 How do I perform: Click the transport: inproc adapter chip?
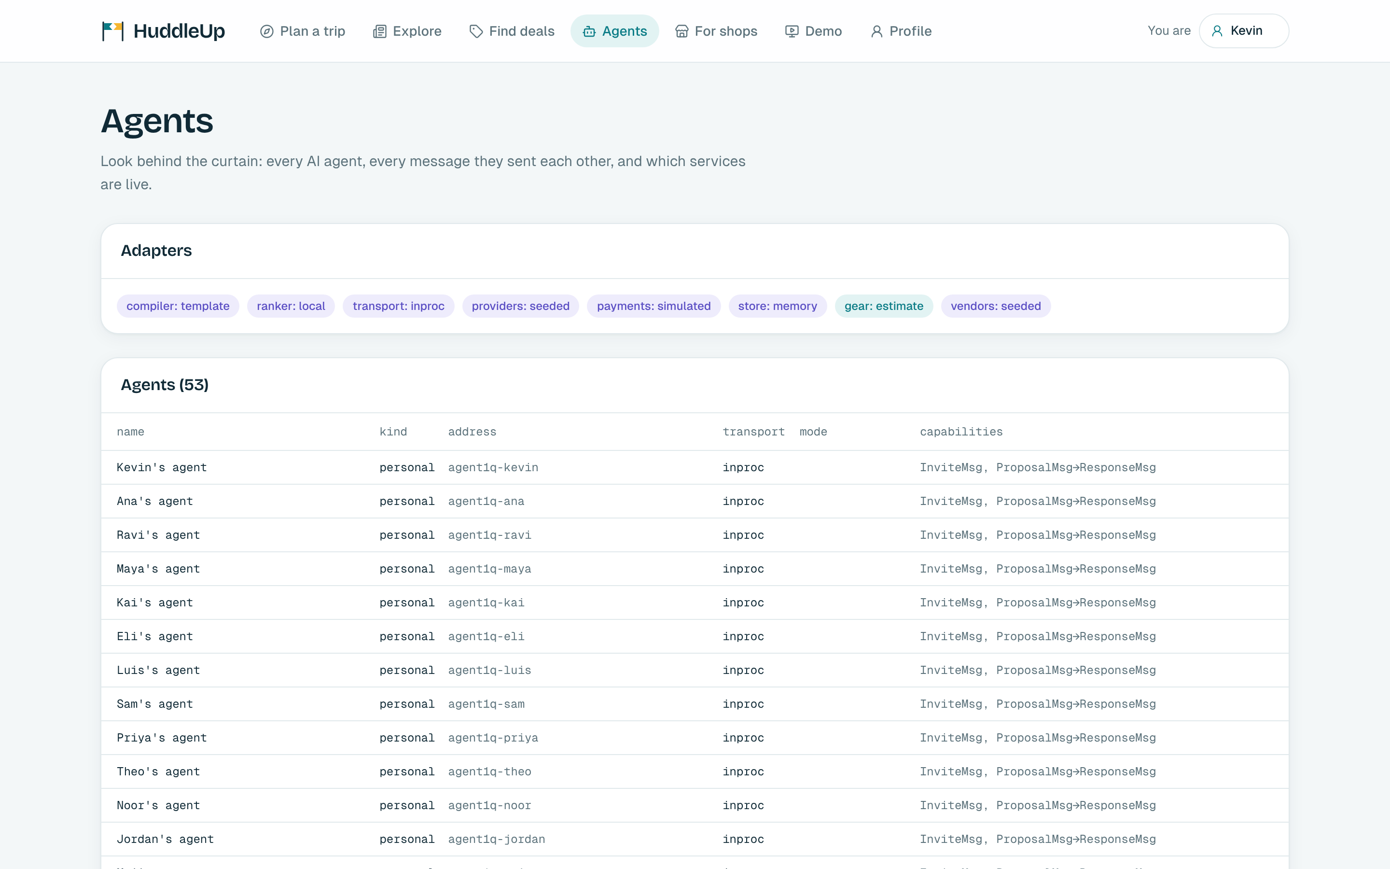(x=399, y=306)
